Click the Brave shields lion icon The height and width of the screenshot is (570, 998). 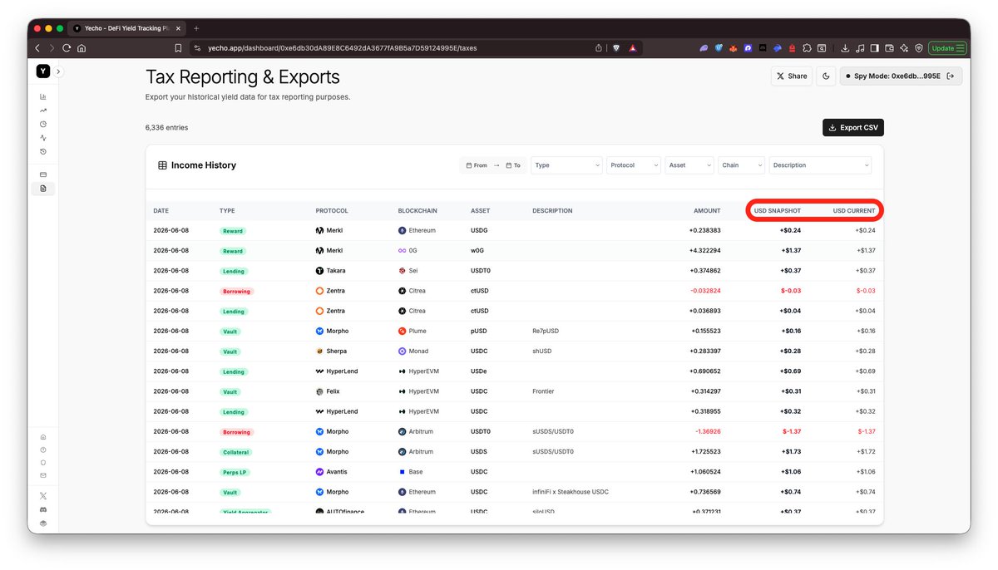616,48
